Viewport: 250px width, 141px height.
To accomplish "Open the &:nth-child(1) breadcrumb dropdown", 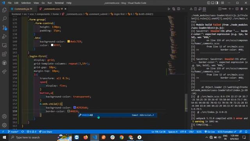I will pyautogui.click(x=145, y=14).
